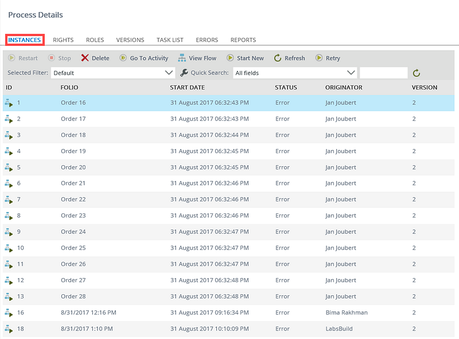Click the instance icon for Order 22
Screen dimensions: 459x339
pyautogui.click(x=9, y=200)
